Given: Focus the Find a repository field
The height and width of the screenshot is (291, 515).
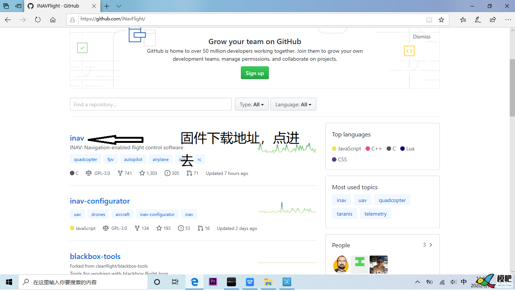Looking at the screenshot, I should [x=151, y=104].
